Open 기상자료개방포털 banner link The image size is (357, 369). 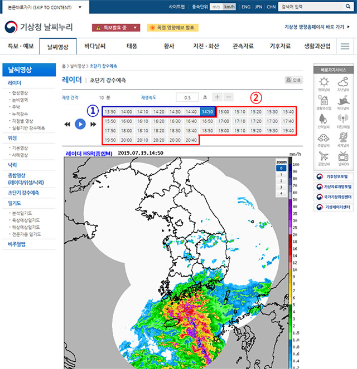click(334, 186)
